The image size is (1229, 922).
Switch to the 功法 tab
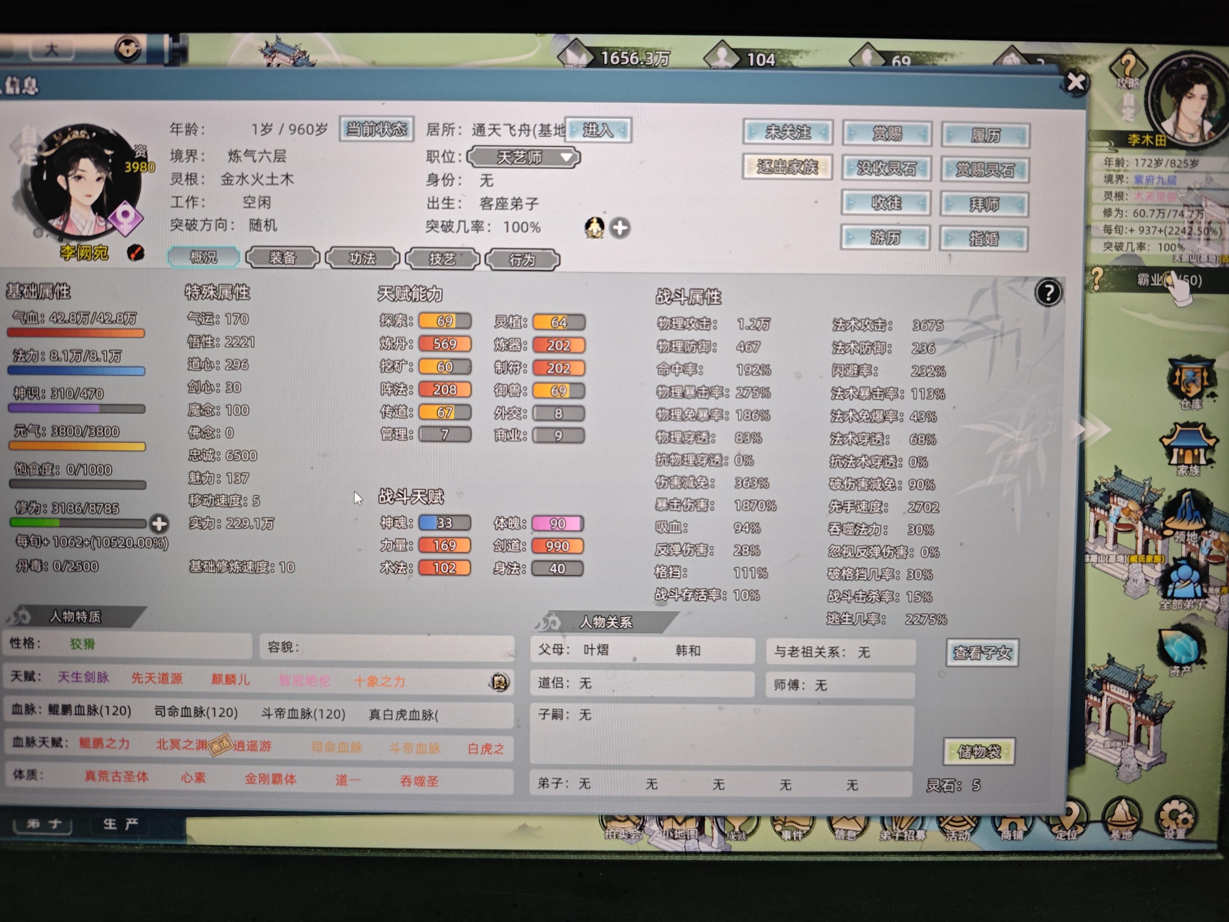[x=362, y=258]
